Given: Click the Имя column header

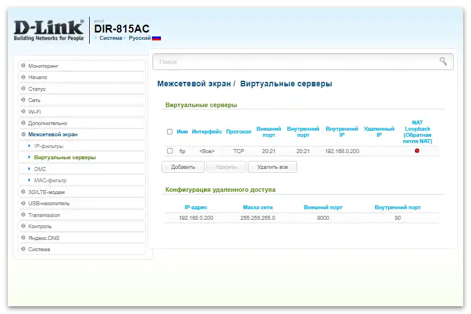Looking at the screenshot, I should coord(182,132).
